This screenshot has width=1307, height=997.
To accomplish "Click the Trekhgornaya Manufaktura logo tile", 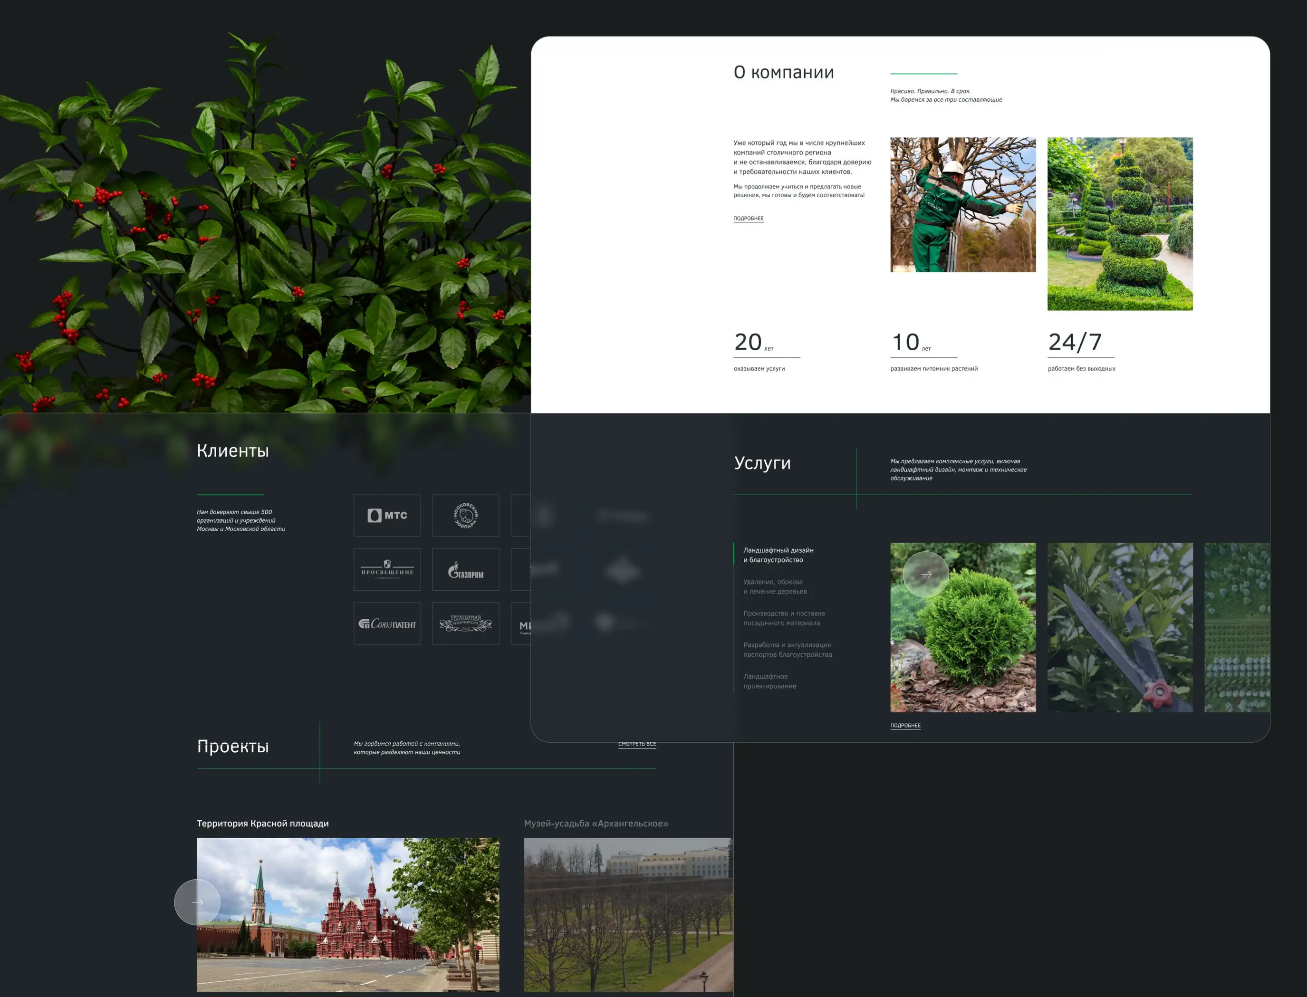I will tap(465, 623).
